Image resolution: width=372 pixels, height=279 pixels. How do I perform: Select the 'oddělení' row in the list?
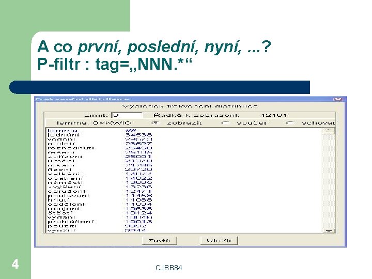click(100, 204)
